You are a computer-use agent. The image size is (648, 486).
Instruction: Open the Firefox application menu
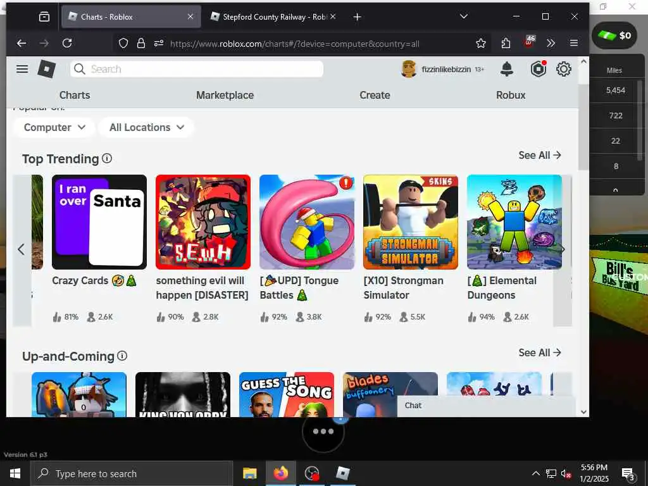(573, 43)
